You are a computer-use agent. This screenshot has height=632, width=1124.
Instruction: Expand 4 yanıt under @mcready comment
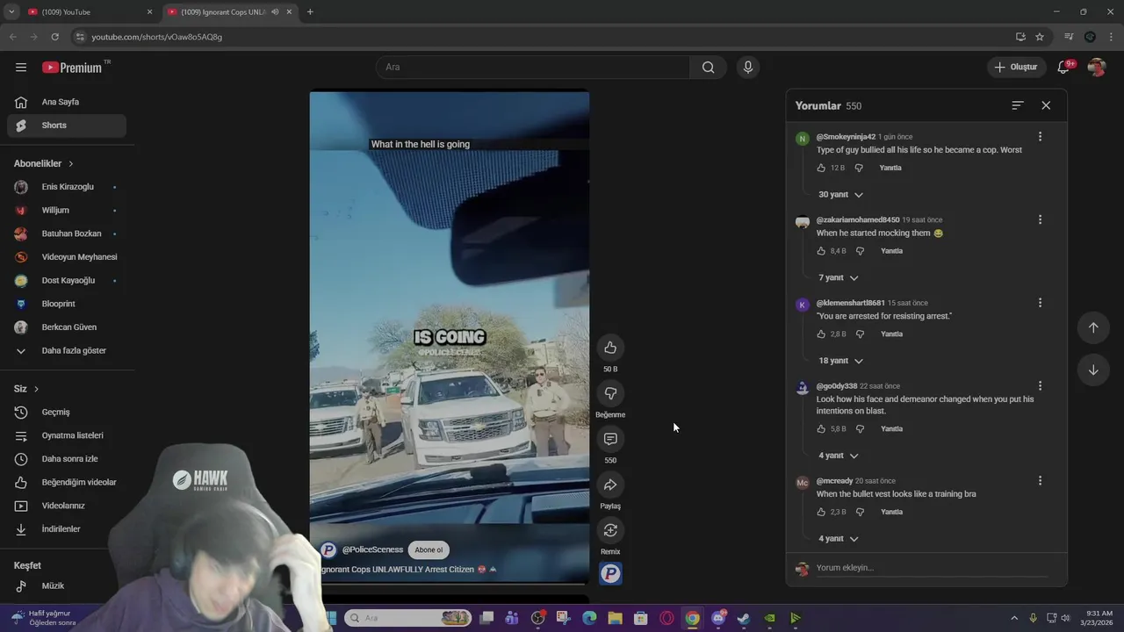pyautogui.click(x=839, y=539)
